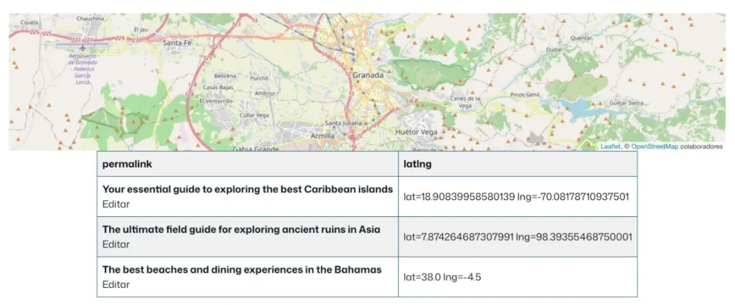Click the Cenes de la Vega label
Viewport: 735px width, 305px height.
[465, 102]
